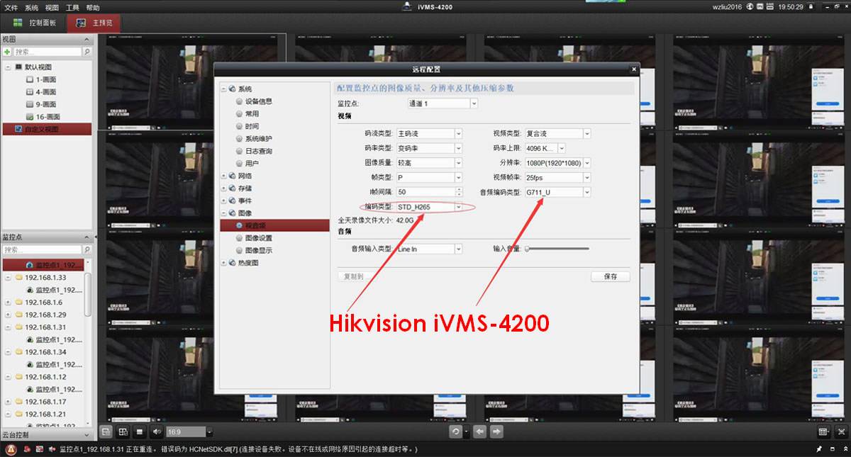
Task: Open the 分辨率 1080P dropdown
Action: click(x=586, y=163)
